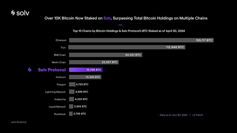Click the Avalanche bar
Viewport: 237px width, 133px height.
tap(72, 99)
